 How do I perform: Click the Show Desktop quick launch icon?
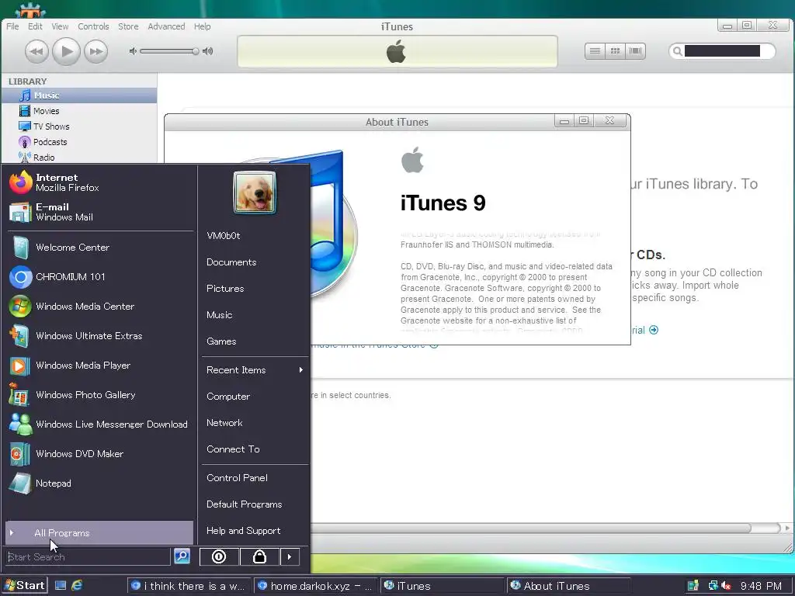pos(61,585)
